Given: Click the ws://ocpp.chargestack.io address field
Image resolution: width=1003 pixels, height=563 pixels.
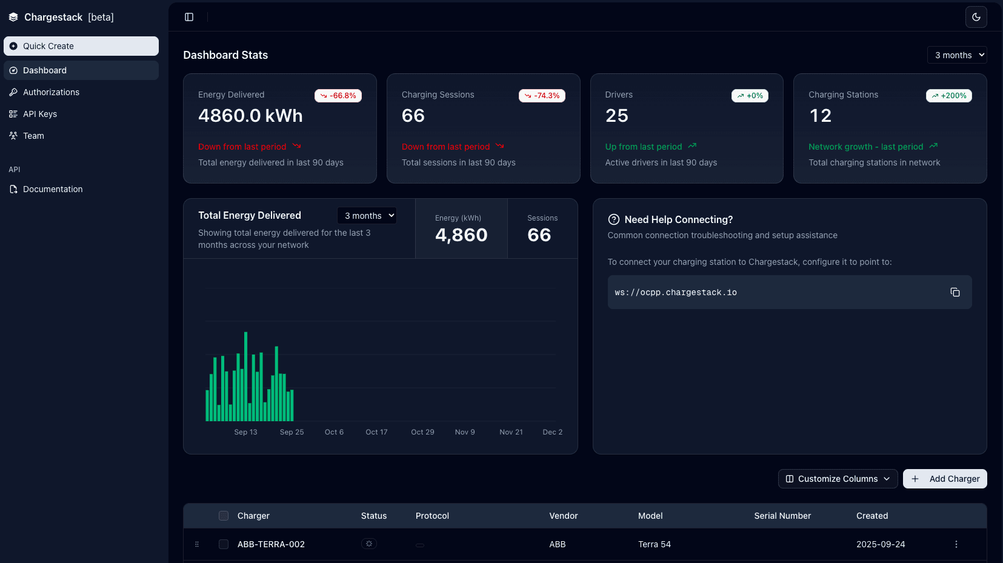Looking at the screenshot, I should pyautogui.click(x=790, y=292).
